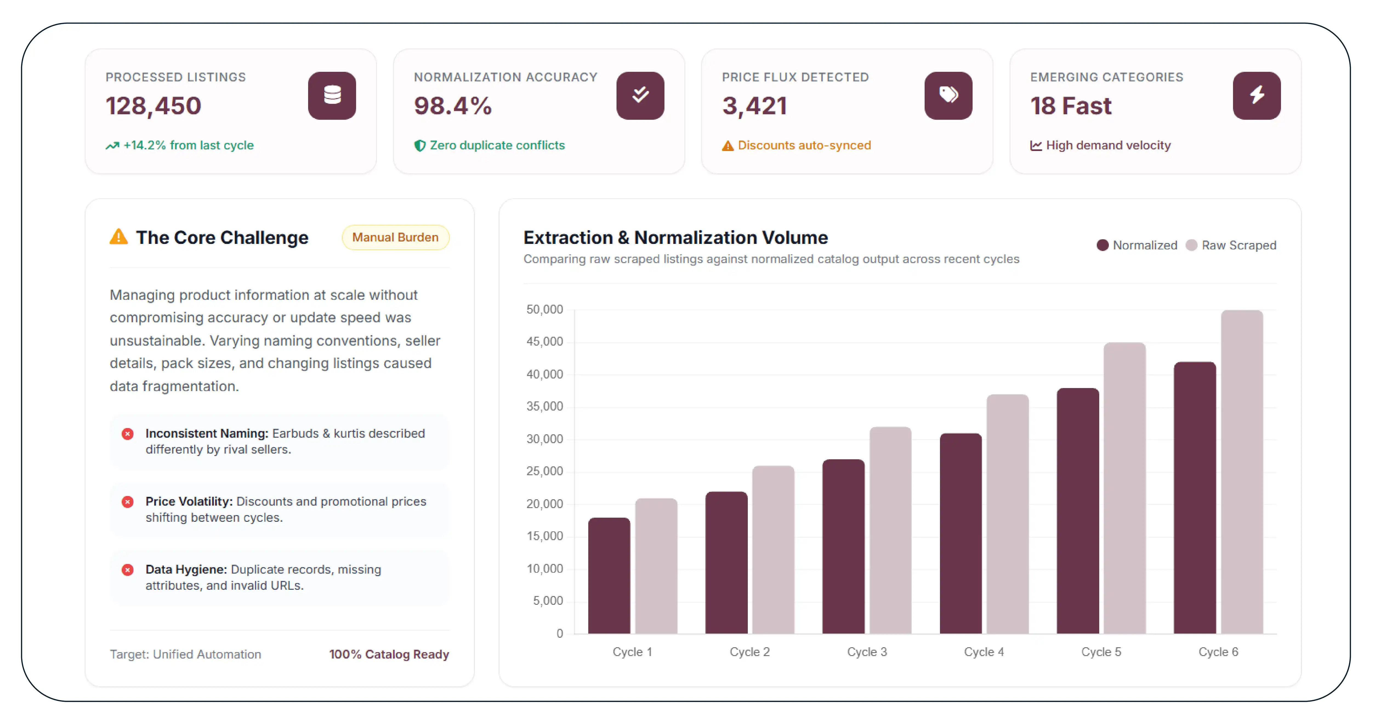Click the +14.2% from last cycle trend text

coord(188,146)
